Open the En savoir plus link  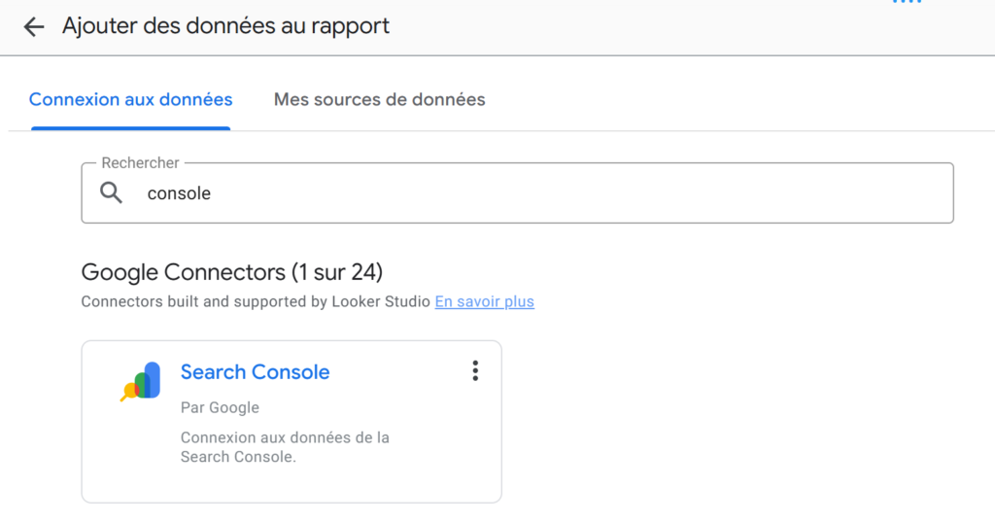pos(484,301)
